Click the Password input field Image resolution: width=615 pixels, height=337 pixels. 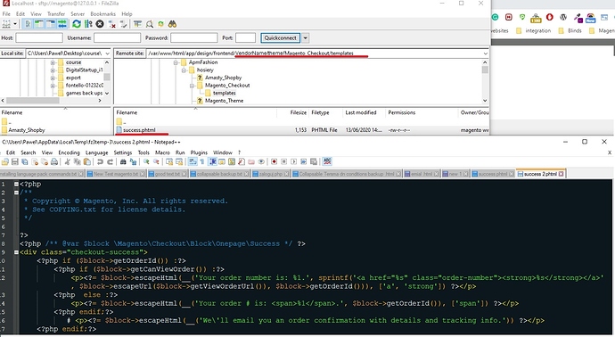pyautogui.click(x=193, y=37)
